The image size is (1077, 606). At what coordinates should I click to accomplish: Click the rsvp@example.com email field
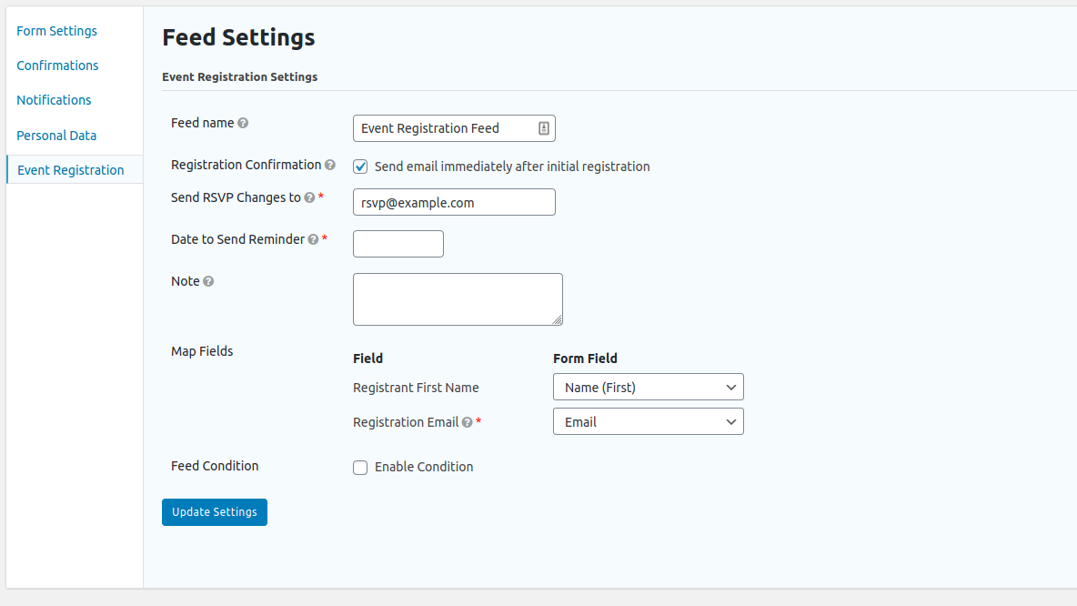pos(454,202)
